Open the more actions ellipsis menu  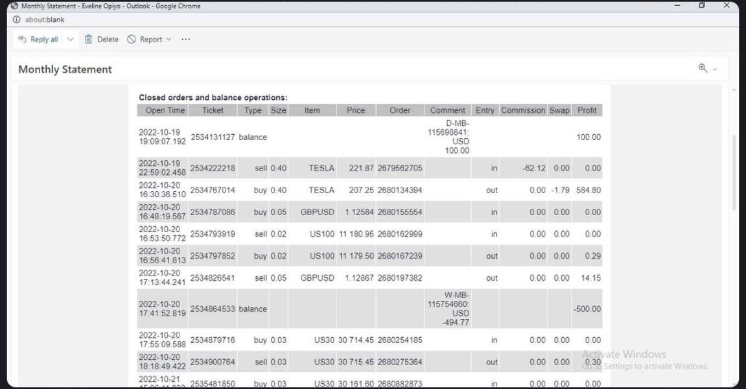(x=185, y=40)
